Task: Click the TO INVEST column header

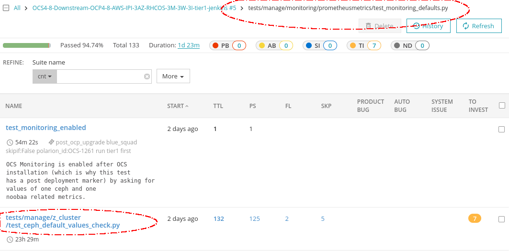Action: [x=478, y=106]
